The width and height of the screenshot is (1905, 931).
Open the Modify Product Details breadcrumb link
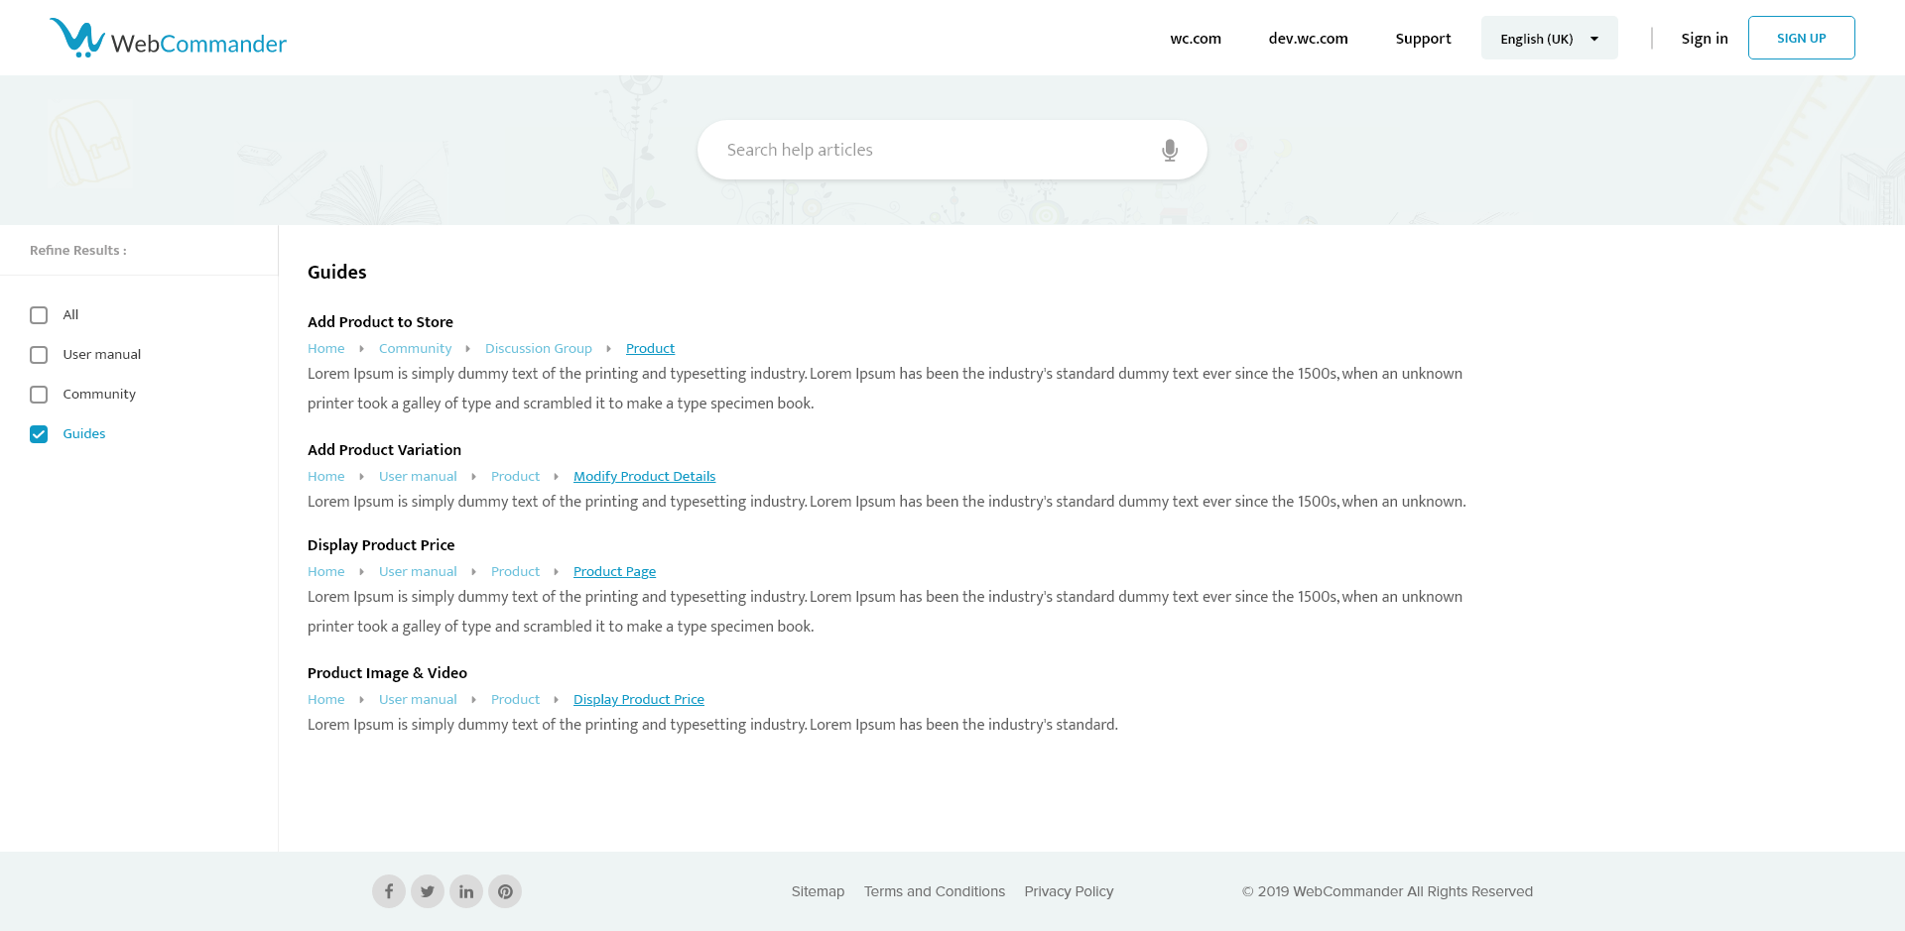[x=644, y=477]
